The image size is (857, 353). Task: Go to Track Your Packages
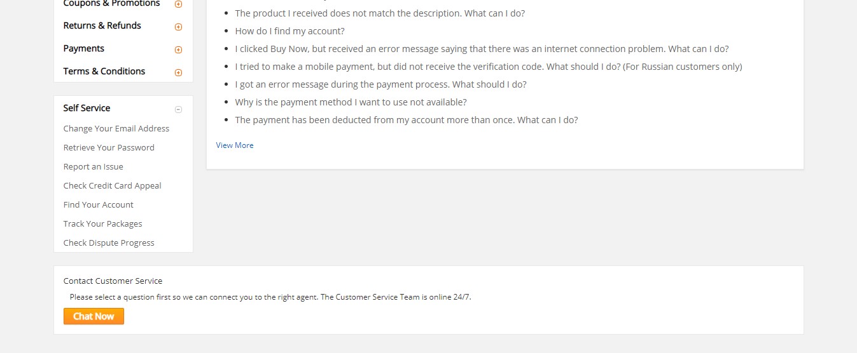102,223
